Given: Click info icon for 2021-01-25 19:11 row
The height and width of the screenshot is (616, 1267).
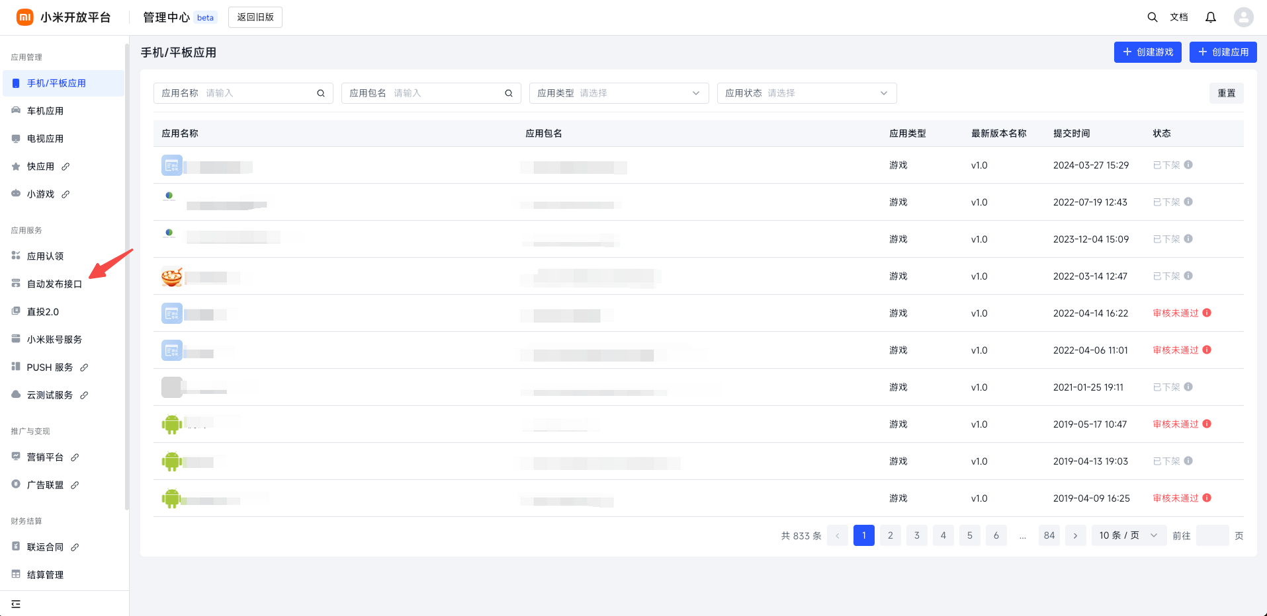Looking at the screenshot, I should pyautogui.click(x=1188, y=387).
